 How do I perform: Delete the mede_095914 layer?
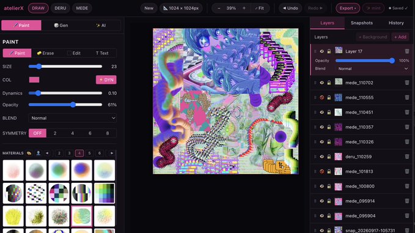407,201
